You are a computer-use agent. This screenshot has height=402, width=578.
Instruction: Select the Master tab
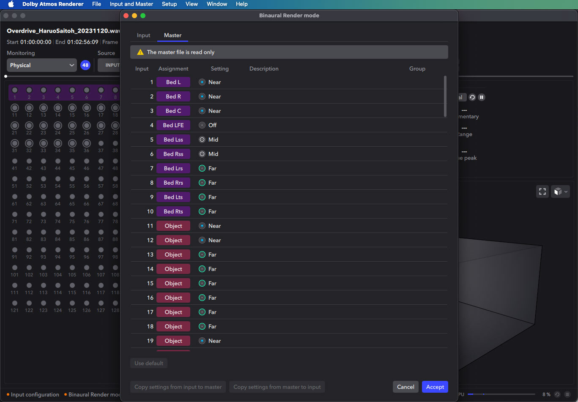coord(173,35)
